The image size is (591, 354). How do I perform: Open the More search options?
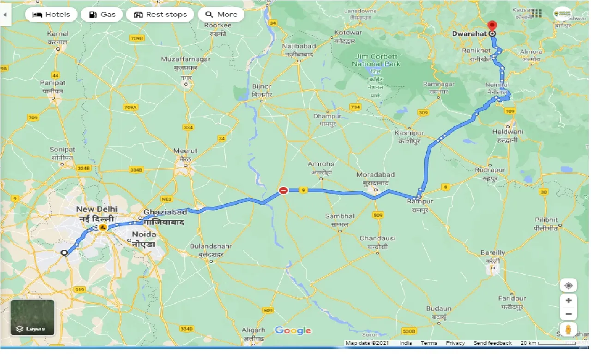point(221,14)
